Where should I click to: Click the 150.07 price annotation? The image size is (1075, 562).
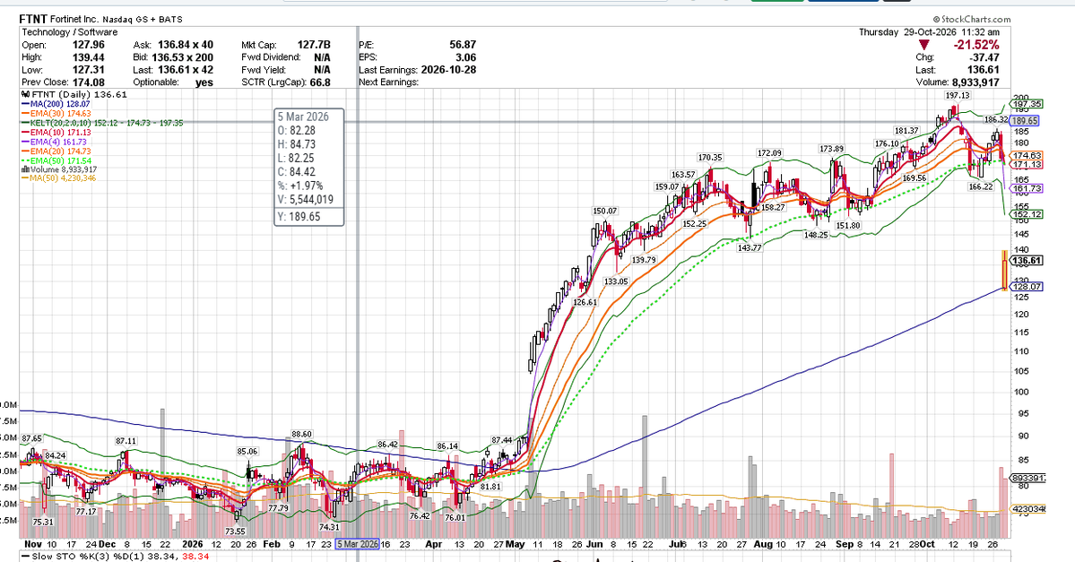click(x=604, y=212)
